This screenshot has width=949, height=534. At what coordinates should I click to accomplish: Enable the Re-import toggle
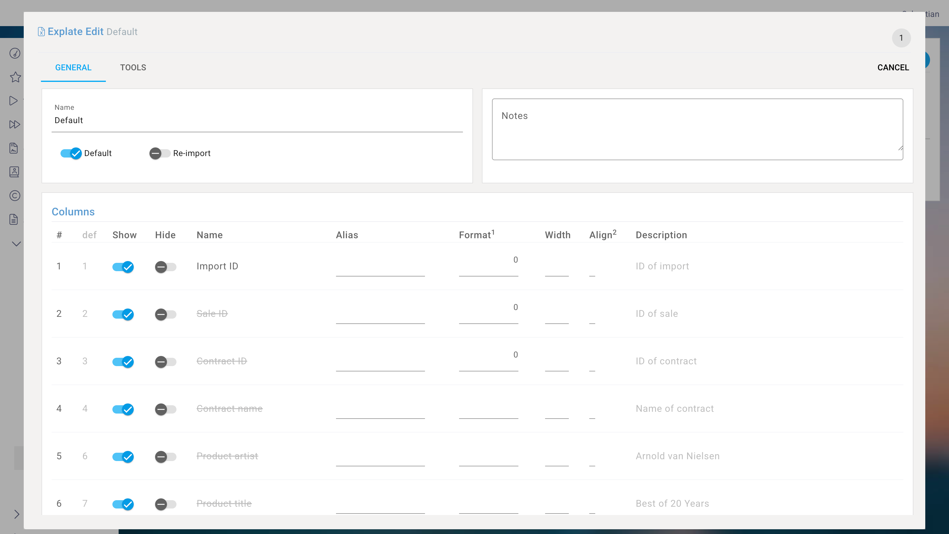[160, 153]
